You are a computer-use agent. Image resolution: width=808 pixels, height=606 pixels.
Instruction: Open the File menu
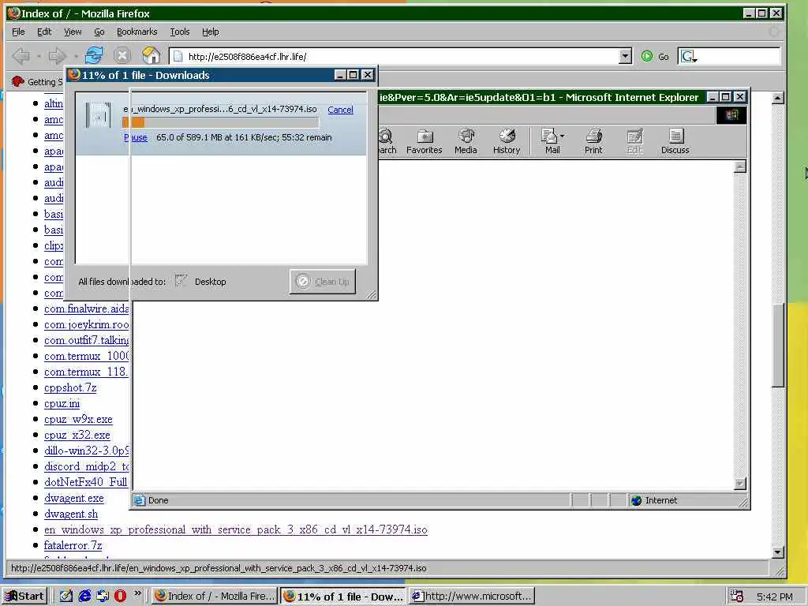18,32
